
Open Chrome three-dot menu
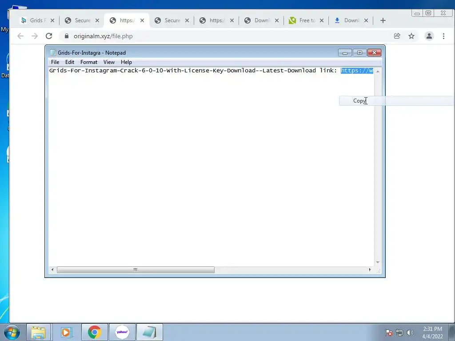[x=444, y=36]
